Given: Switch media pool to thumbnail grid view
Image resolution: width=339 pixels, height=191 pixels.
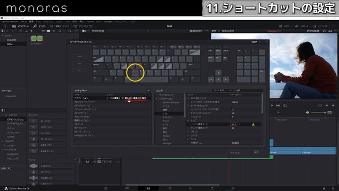Looking at the screenshot, I should pos(48,31).
